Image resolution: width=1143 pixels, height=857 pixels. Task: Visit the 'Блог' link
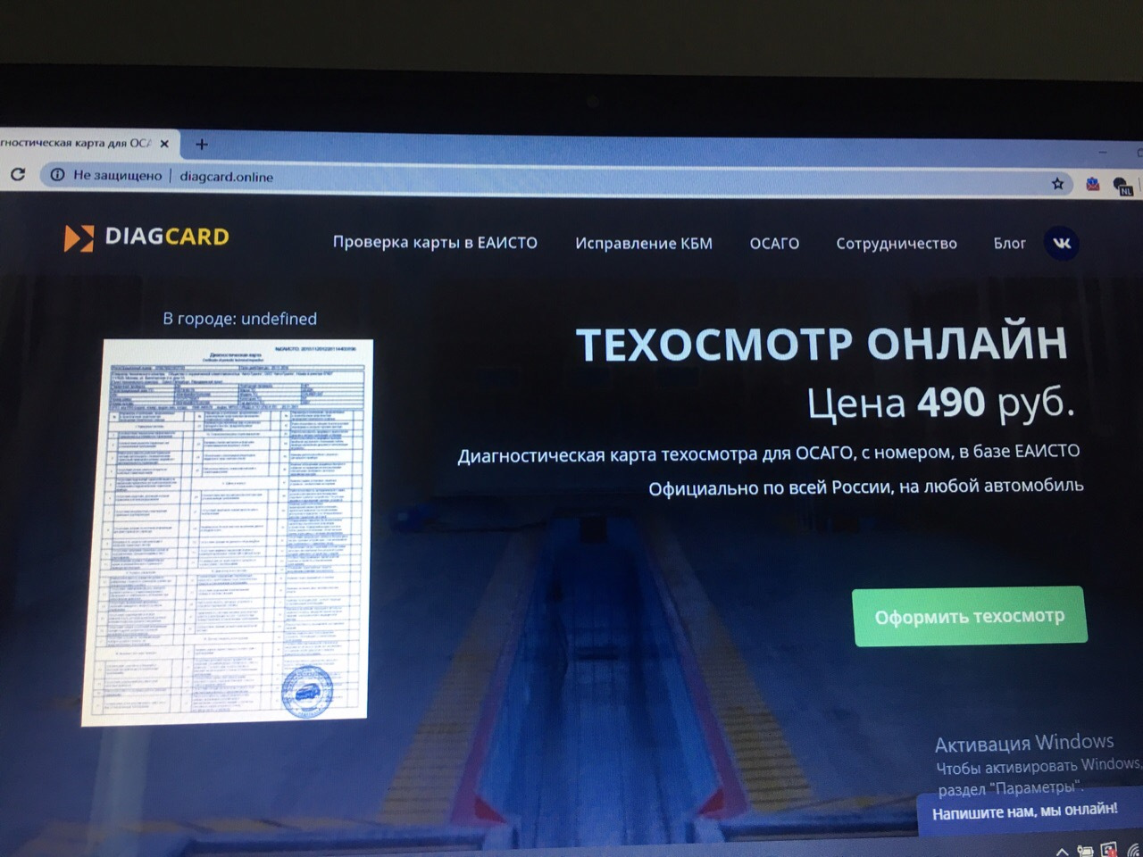[1009, 244]
